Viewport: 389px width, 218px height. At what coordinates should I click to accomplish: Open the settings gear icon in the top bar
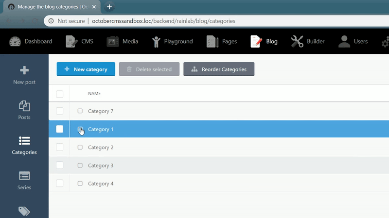tap(385, 42)
